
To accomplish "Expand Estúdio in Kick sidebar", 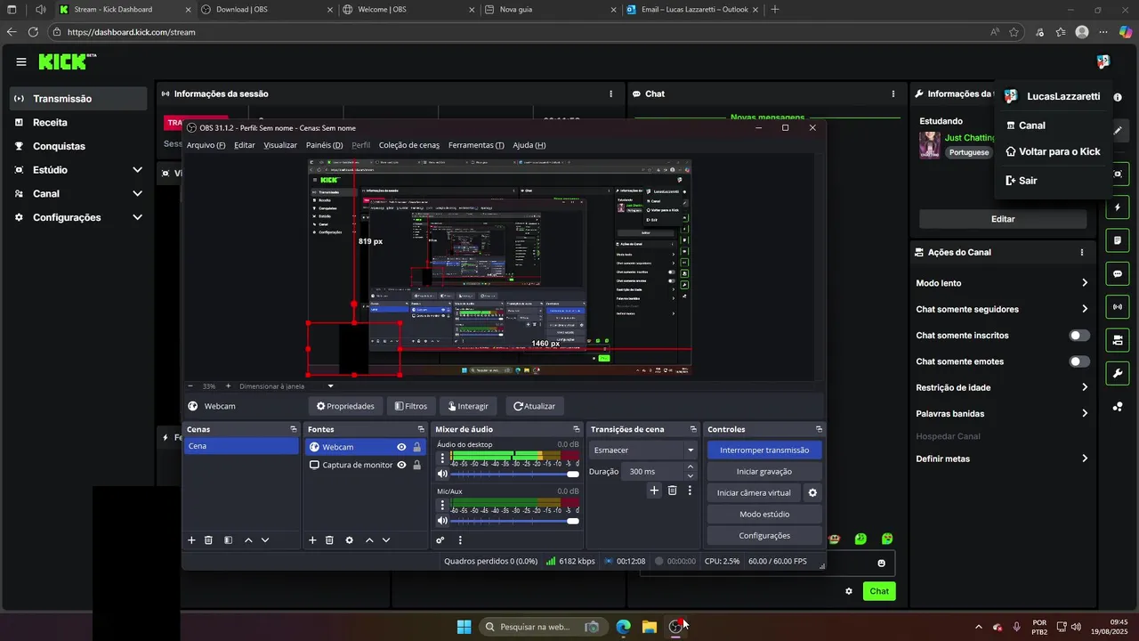I will tap(137, 170).
